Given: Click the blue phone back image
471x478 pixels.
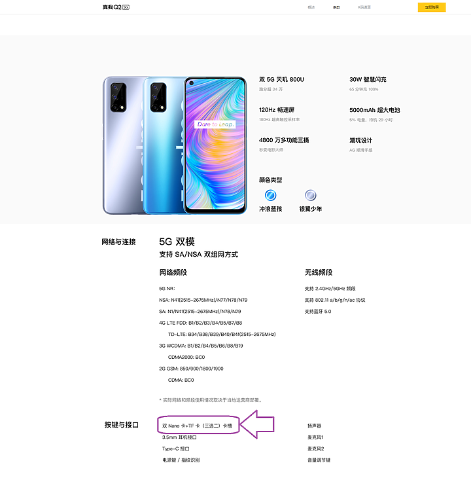Looking at the screenshot, I should pyautogui.click(x=163, y=145).
